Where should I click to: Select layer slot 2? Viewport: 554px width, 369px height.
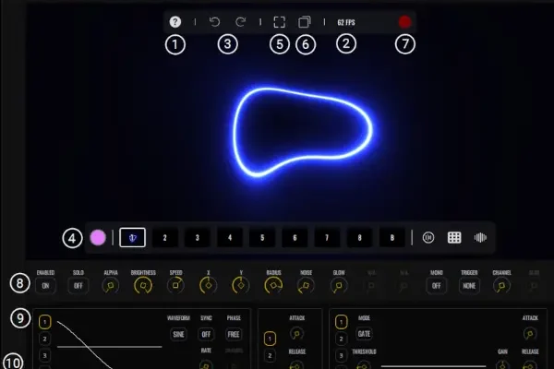coord(164,237)
